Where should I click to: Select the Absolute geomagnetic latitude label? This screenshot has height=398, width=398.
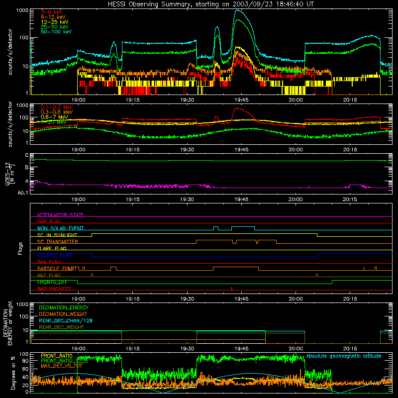[344, 356]
